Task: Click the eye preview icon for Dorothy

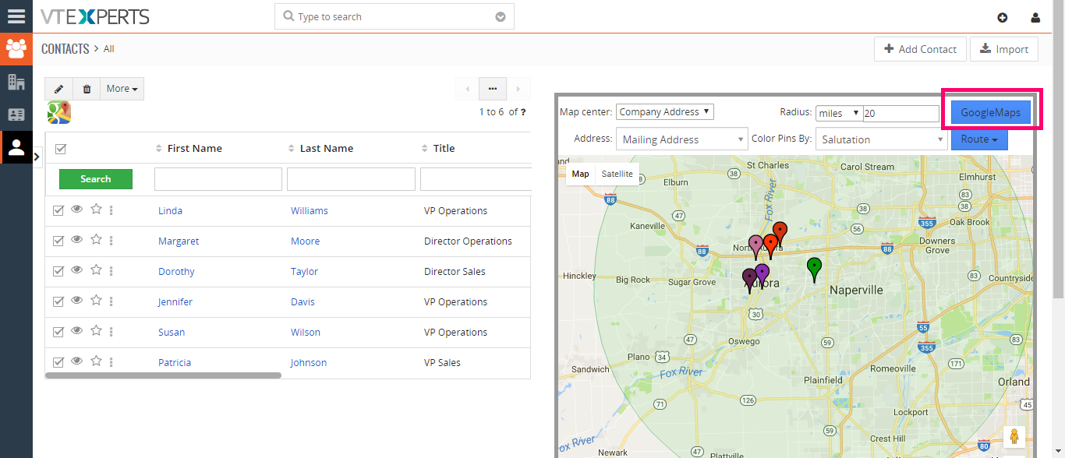Action: coord(77,270)
